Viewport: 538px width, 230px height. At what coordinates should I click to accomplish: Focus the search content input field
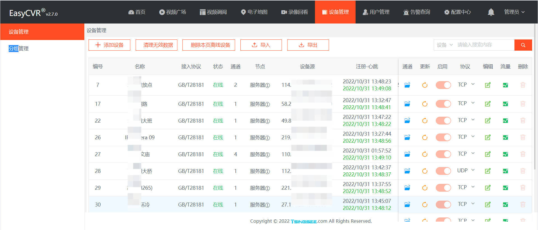pos(485,45)
